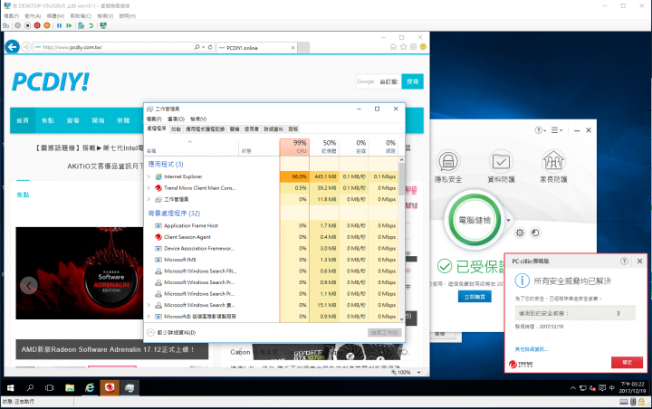Open the 隱私安全 privacy icon in PC-cillin

(448, 161)
